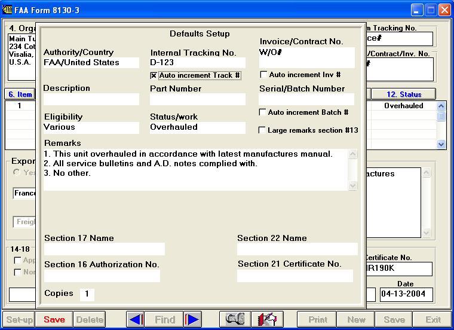Image resolution: width=454 pixels, height=330 pixels.
Task: Enable Auto increment Inv # checkbox
Action: pyautogui.click(x=263, y=75)
